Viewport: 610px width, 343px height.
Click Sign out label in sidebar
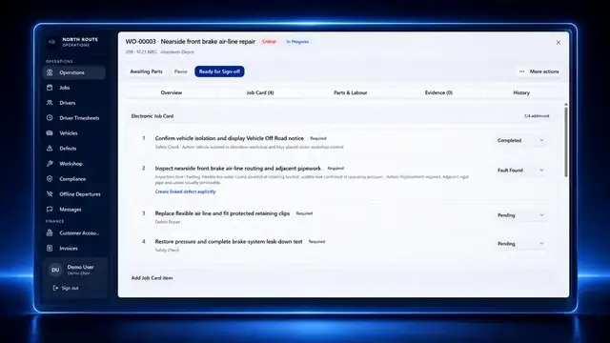pos(70,288)
